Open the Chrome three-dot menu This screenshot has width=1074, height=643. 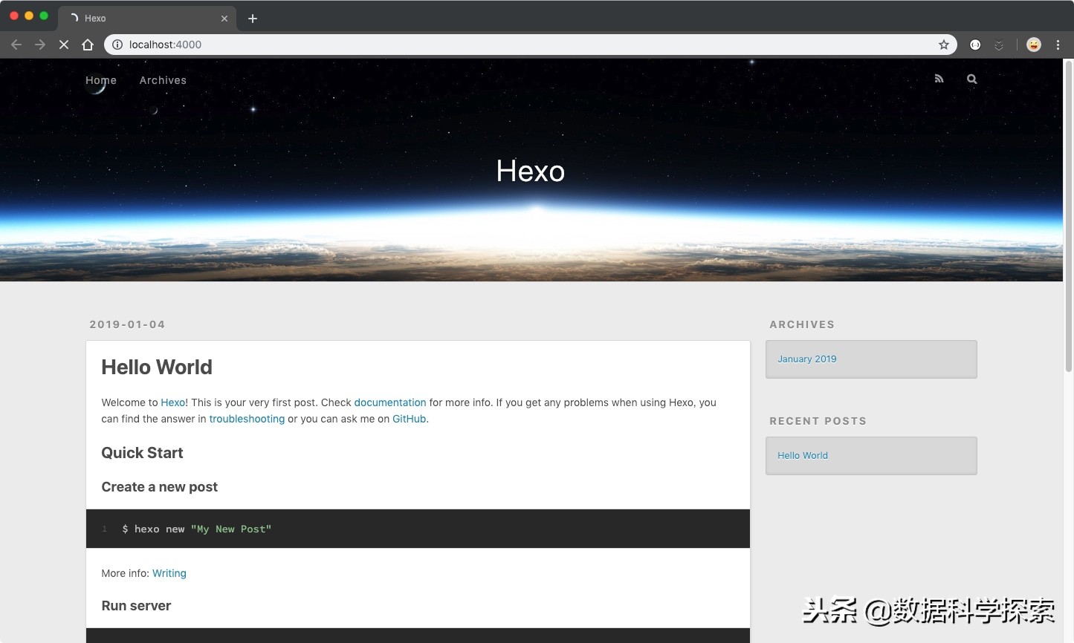pyautogui.click(x=1058, y=45)
